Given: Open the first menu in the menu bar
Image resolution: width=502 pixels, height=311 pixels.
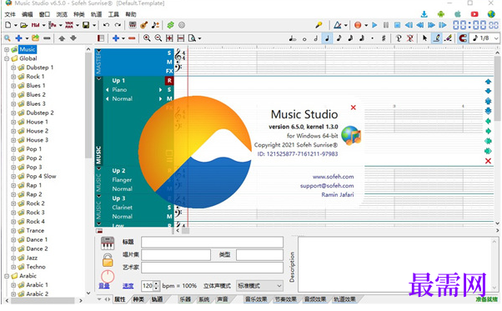Looking at the screenshot, I should coord(10,14).
